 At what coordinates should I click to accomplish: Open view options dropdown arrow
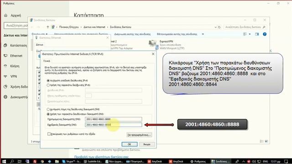pyautogui.click(x=250, y=34)
